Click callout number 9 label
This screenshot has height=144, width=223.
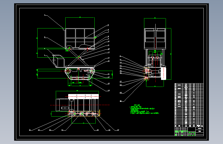[108, 38]
